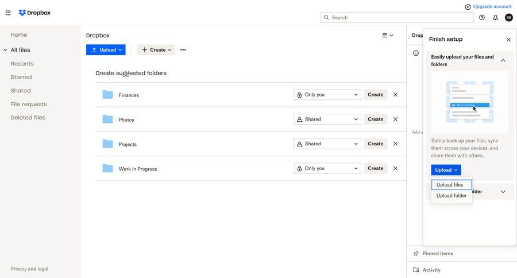Click the Photos folder icon
The image size is (517, 278).
107,119
